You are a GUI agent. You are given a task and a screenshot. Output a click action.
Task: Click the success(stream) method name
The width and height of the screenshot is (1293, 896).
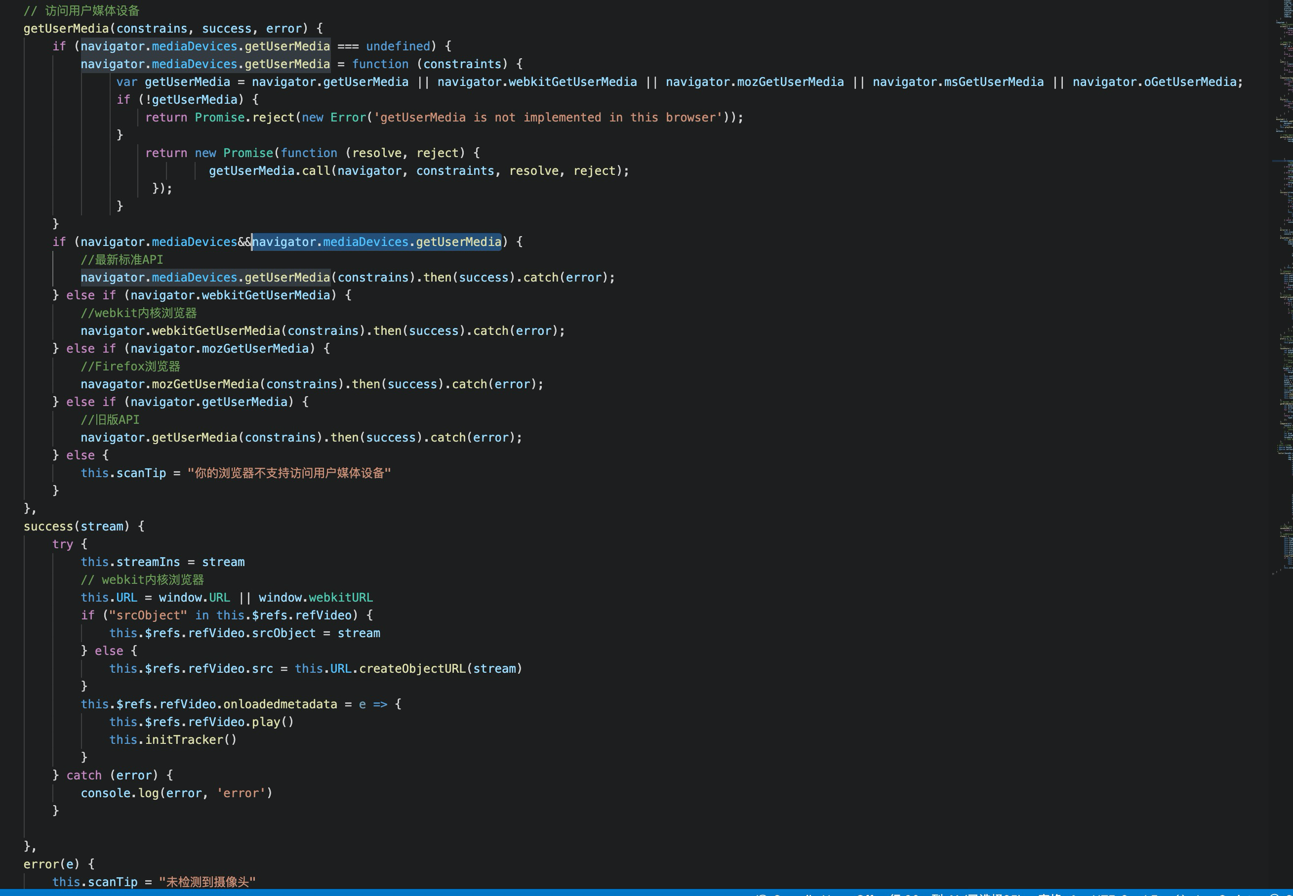(x=48, y=527)
